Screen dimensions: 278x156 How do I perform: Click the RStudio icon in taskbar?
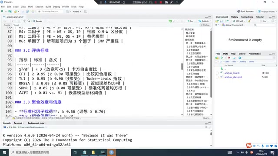pyautogui.click(x=111, y=152)
